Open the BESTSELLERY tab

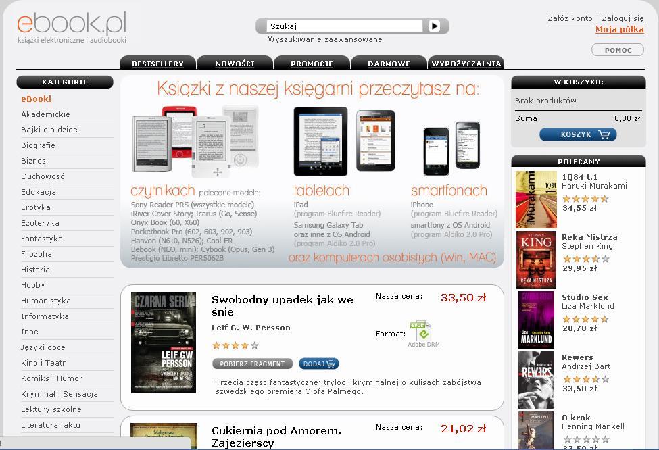click(x=157, y=63)
